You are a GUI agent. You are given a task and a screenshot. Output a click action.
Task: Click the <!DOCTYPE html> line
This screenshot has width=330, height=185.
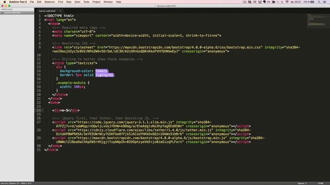[x=59, y=16]
